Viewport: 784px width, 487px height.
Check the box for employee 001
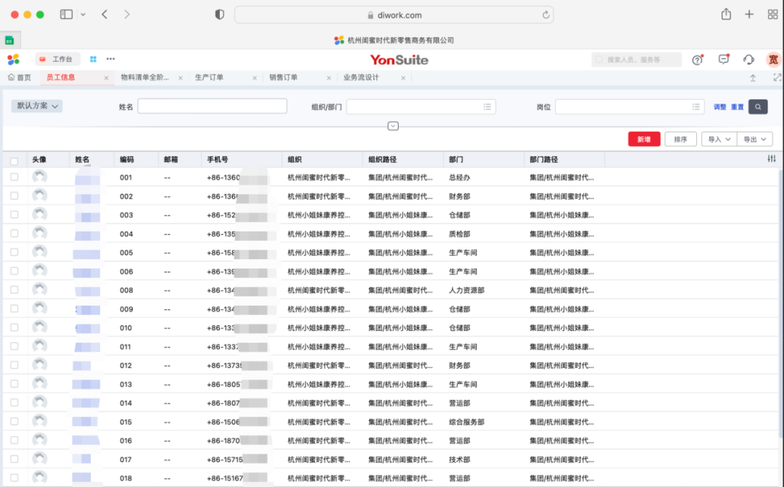[14, 177]
